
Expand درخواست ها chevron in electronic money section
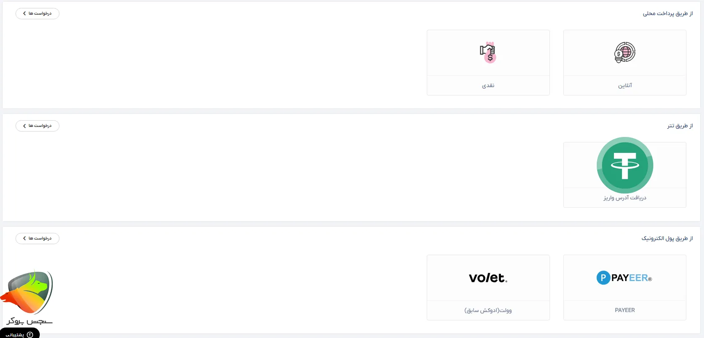(25, 238)
